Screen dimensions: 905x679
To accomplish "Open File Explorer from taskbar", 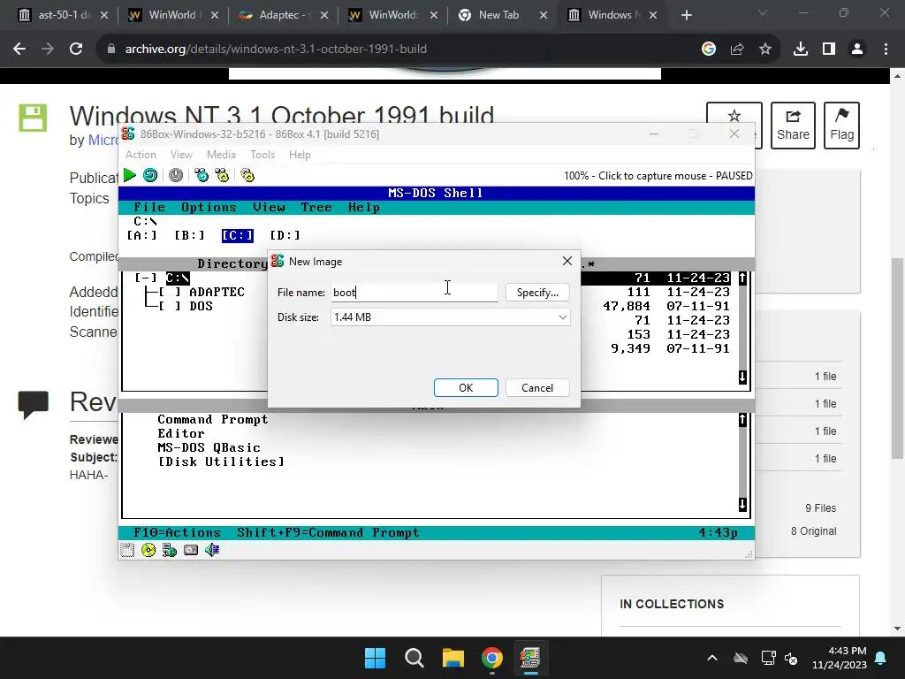I will (453, 658).
